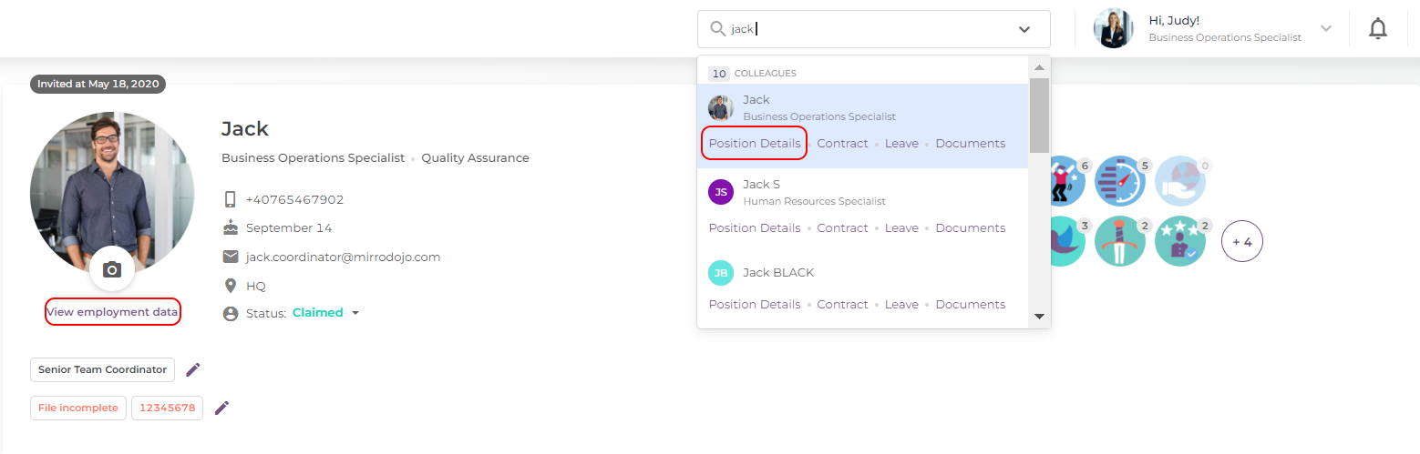Click the September 14 birthday text

pyautogui.click(x=289, y=227)
